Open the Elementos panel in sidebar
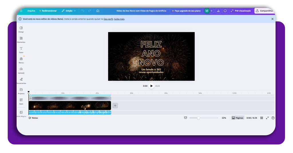This screenshot has height=153, width=293. (21, 39)
